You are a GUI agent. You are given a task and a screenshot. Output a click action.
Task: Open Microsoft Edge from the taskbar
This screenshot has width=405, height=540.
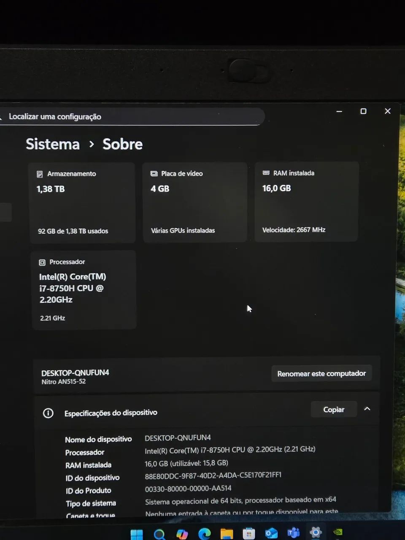205,534
